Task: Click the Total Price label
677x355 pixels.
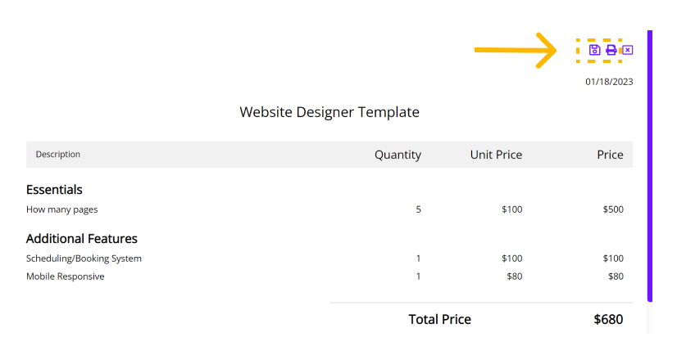Action: pyautogui.click(x=439, y=319)
